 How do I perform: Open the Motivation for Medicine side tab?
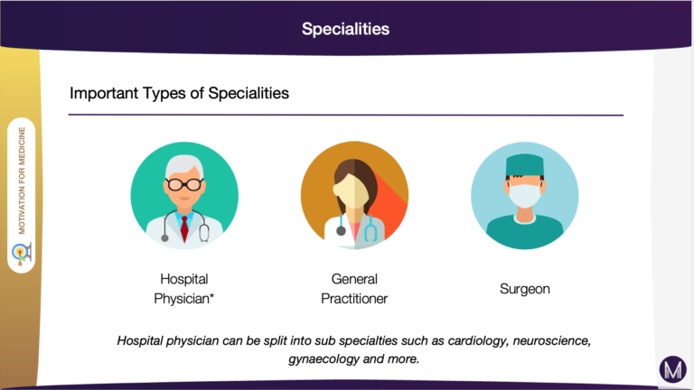pyautogui.click(x=22, y=195)
